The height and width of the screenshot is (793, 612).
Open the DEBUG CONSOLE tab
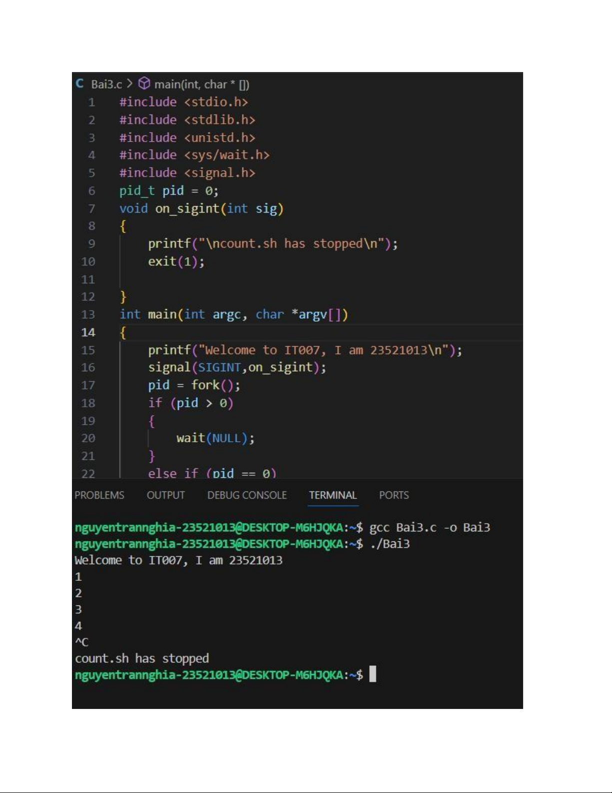pyautogui.click(x=247, y=495)
